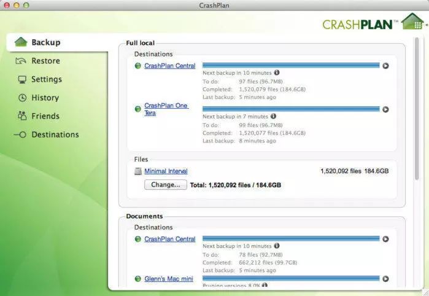Show info for Next backup in 10 minutes, Full local
Screen dimensions: 429x296
pyautogui.click(x=277, y=72)
